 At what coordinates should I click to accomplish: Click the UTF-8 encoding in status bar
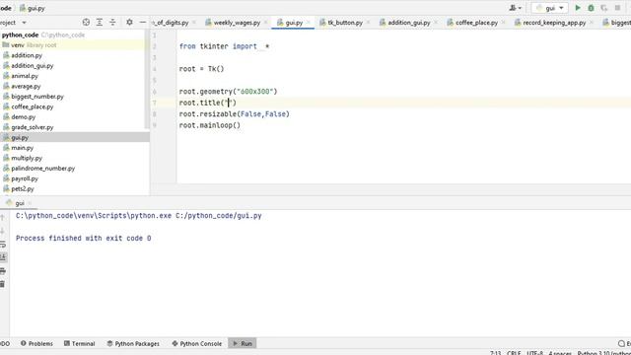(534, 353)
